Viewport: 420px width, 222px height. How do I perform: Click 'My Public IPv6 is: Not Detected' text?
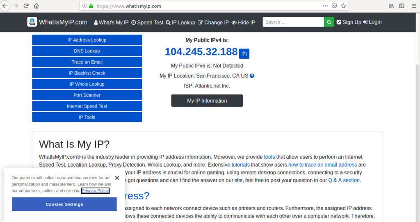point(207,66)
